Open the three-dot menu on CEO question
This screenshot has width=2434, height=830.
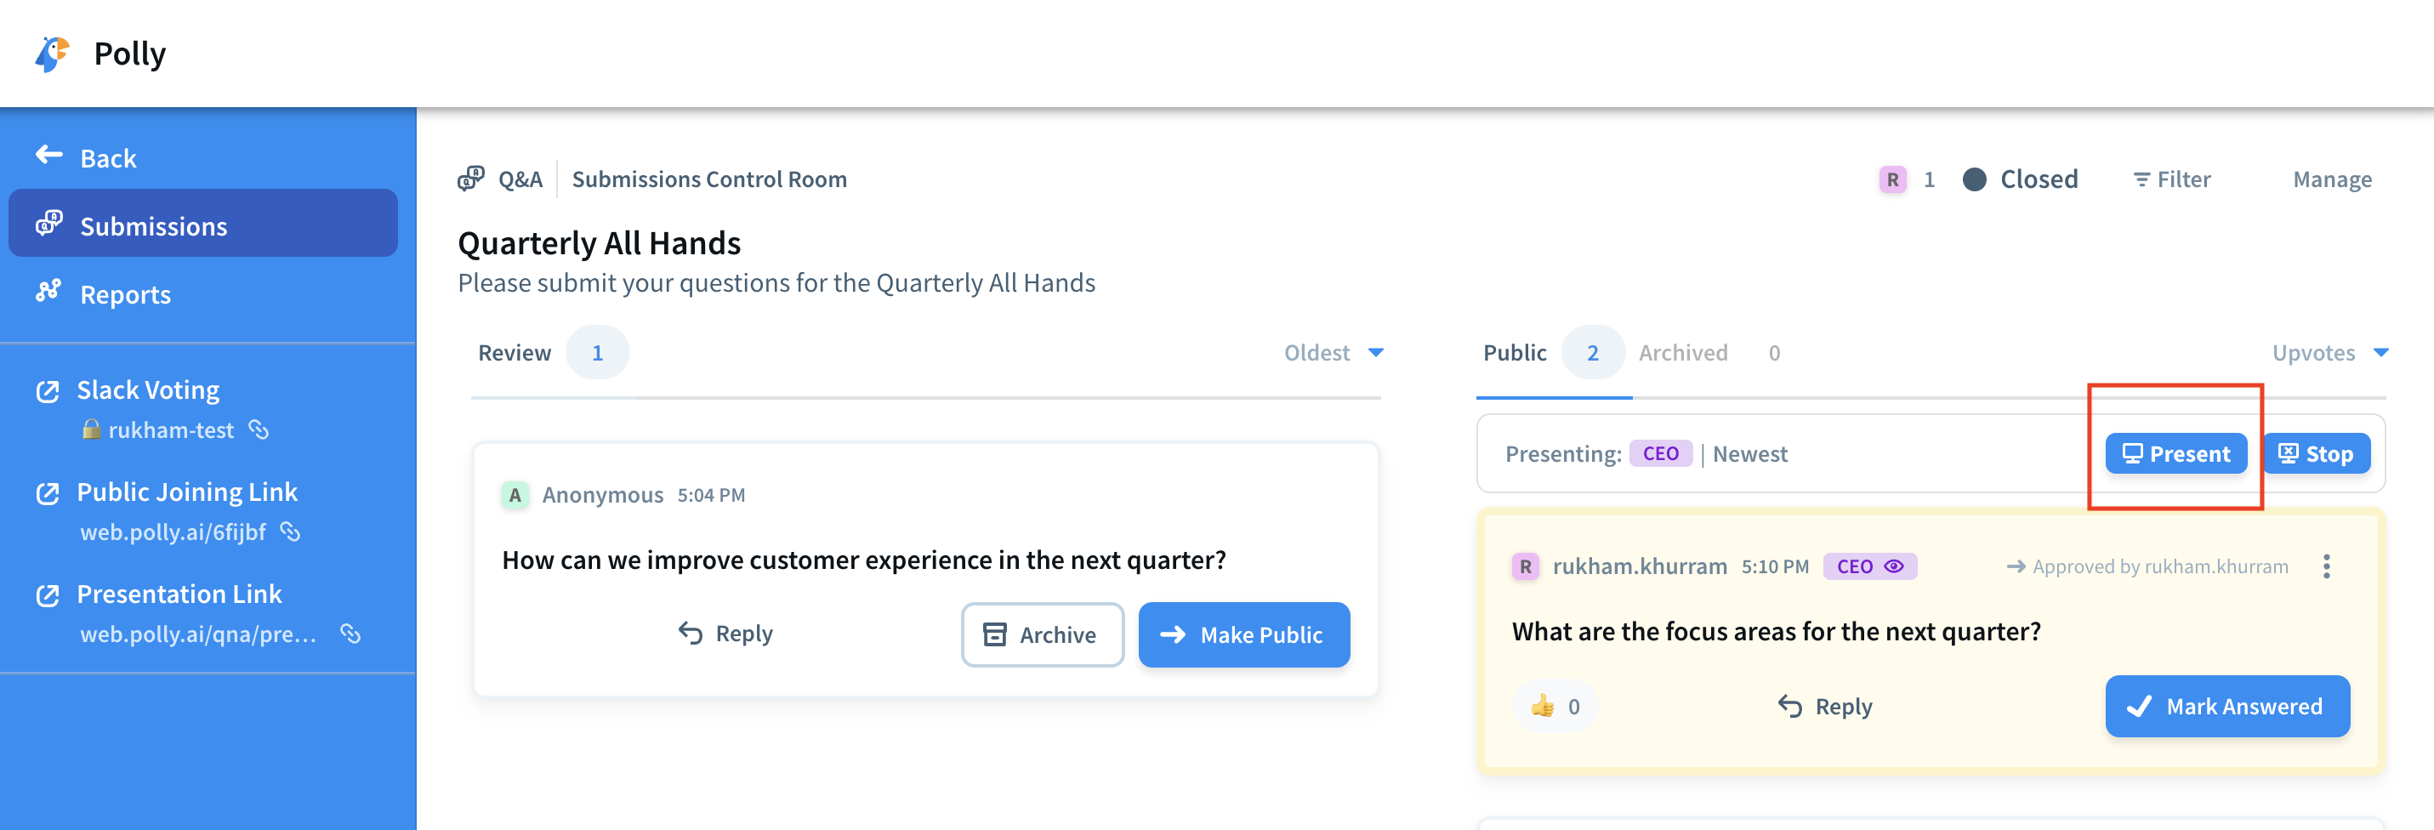tap(2326, 566)
